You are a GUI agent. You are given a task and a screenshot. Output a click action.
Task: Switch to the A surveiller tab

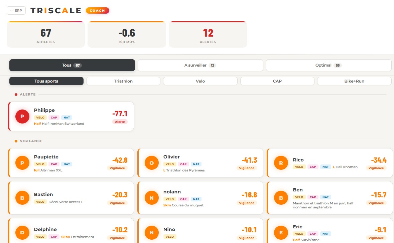[x=200, y=65]
